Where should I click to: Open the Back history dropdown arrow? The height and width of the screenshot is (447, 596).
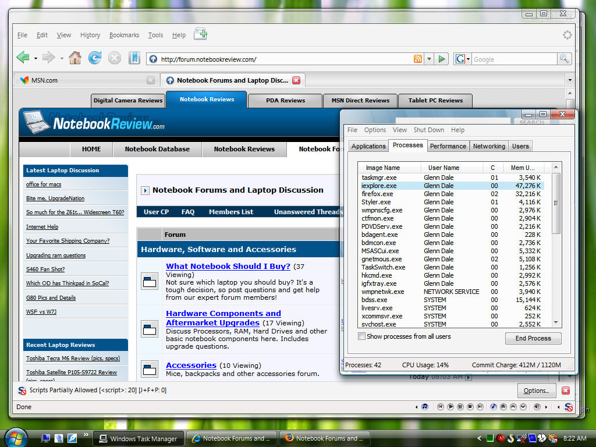tap(36, 59)
